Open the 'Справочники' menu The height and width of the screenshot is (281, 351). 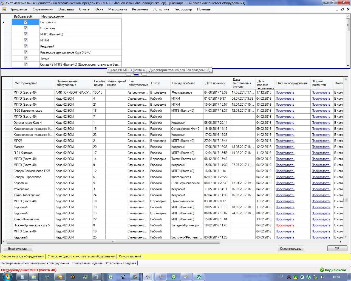(x=43, y=9)
